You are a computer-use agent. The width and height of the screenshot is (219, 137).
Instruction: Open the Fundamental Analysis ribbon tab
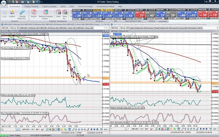point(105,6)
